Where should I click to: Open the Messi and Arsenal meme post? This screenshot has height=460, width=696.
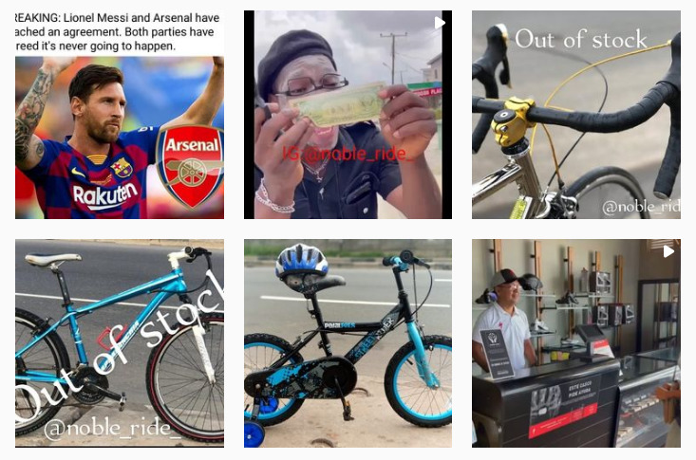[x=120, y=115]
